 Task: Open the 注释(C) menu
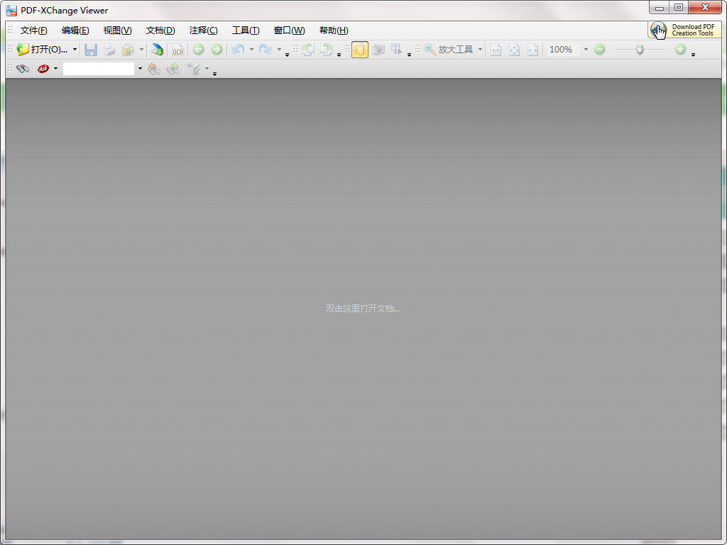[203, 31]
